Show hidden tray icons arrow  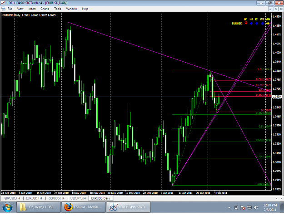pos(229,207)
